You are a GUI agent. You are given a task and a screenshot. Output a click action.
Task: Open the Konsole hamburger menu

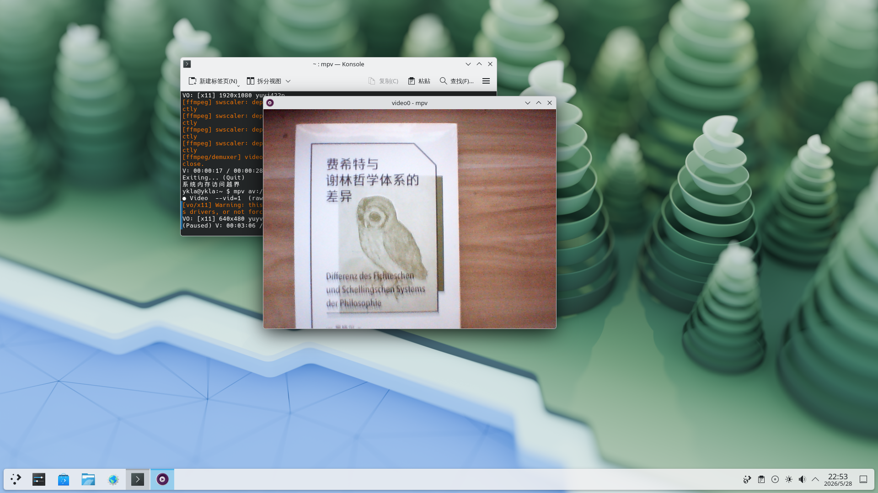click(x=486, y=81)
